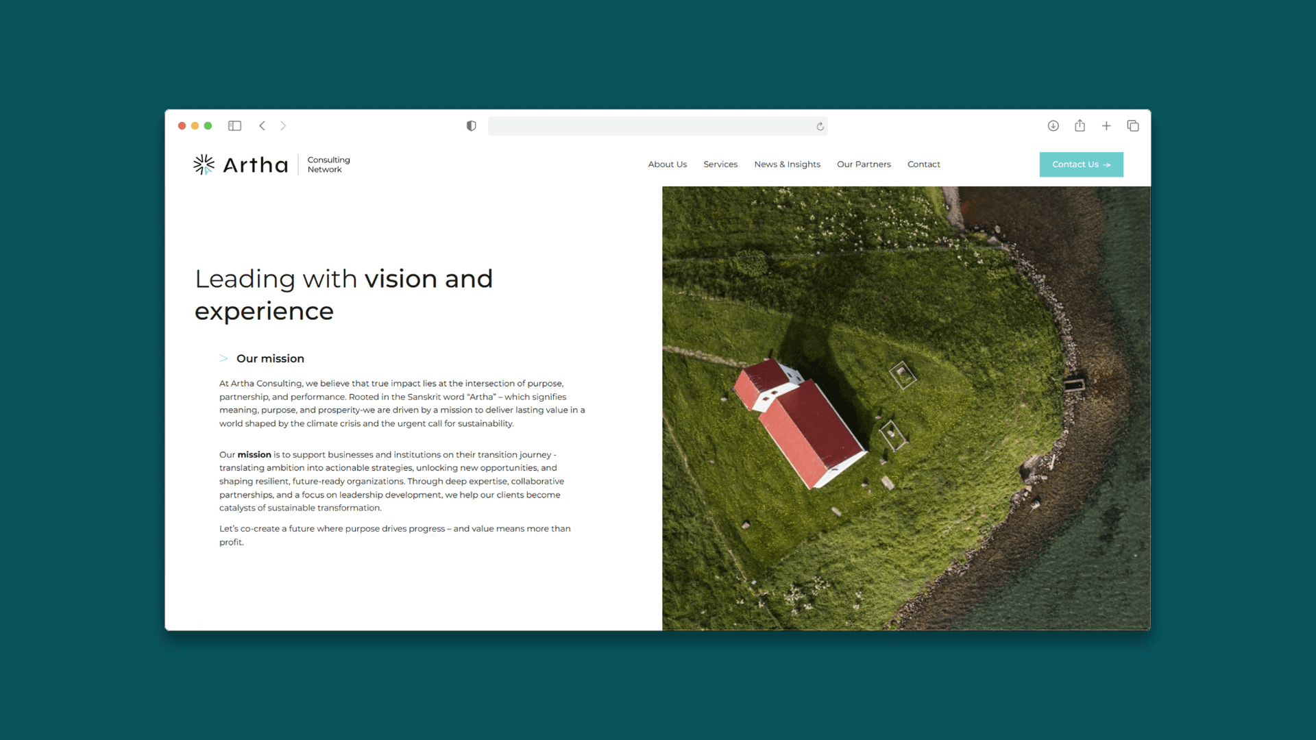Toggle the browser sidebar panel icon
This screenshot has width=1316, height=740.
point(234,126)
